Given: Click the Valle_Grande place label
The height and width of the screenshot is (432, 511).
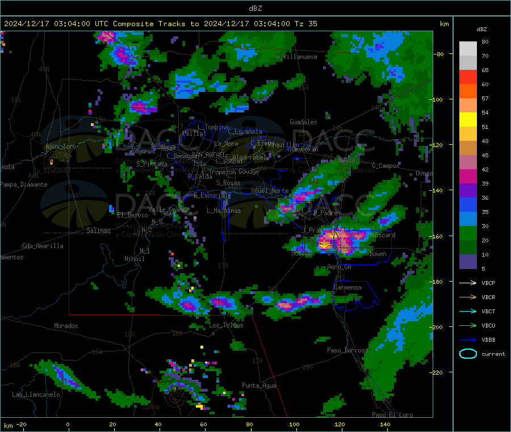Looking at the screenshot, I should (169, 209).
